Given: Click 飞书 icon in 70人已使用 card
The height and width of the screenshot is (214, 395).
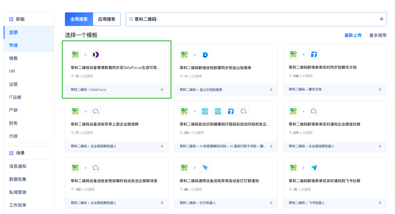Looking at the screenshot, I should click(x=314, y=168).
